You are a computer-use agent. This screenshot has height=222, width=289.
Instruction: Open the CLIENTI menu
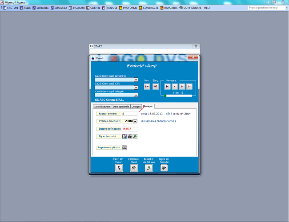click(x=93, y=8)
